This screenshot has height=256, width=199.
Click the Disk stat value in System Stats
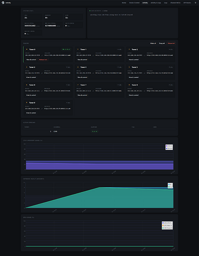(67, 17)
